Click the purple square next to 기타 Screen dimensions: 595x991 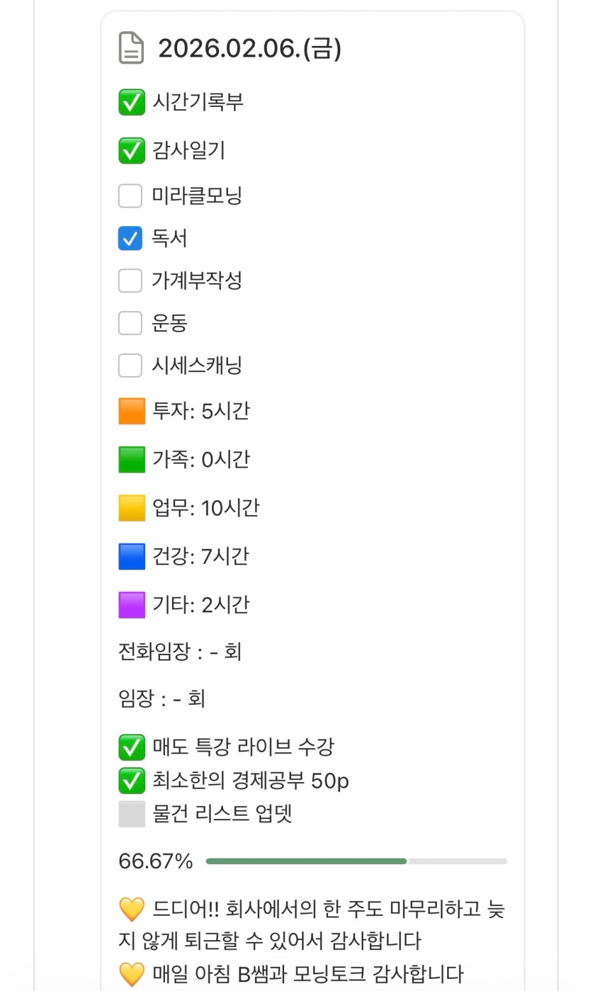click(131, 605)
